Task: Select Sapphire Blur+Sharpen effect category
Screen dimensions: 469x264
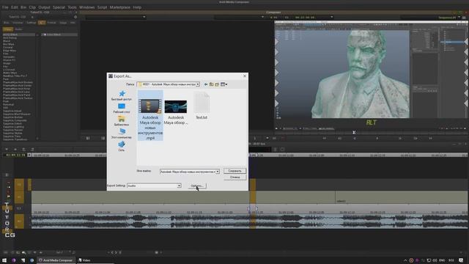Action: coord(17,114)
